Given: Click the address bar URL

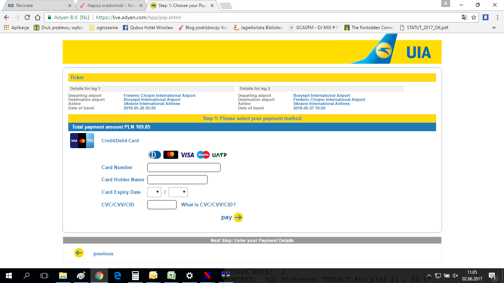Looking at the screenshot, I should 138,17.
